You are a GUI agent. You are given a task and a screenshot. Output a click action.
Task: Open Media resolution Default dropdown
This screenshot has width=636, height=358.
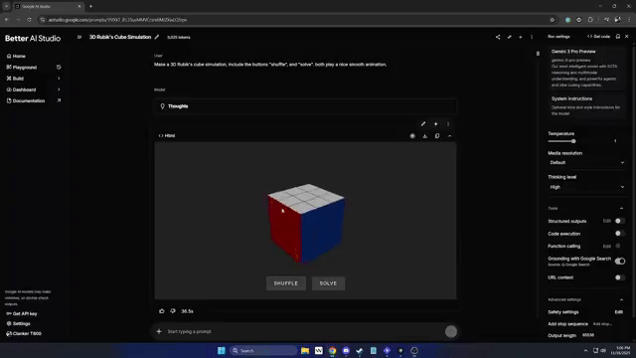(586, 162)
